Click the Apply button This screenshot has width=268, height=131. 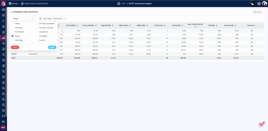[52, 47]
